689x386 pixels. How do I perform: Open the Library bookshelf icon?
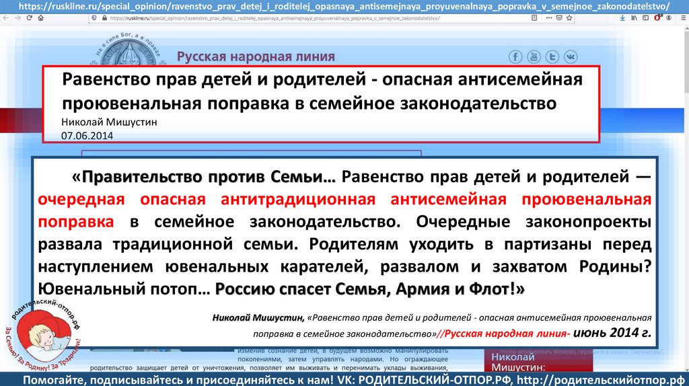point(634,18)
